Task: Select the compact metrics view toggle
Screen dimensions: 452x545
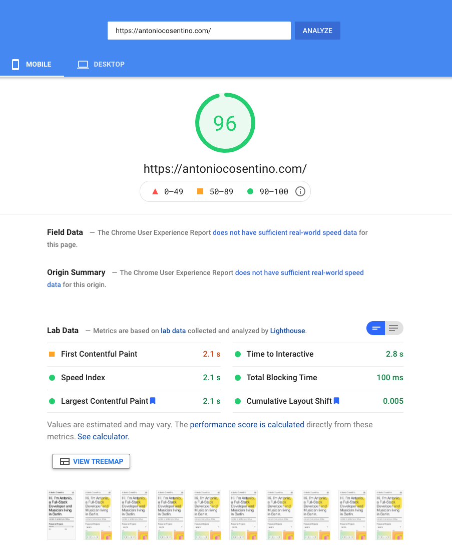Action: pos(375,328)
